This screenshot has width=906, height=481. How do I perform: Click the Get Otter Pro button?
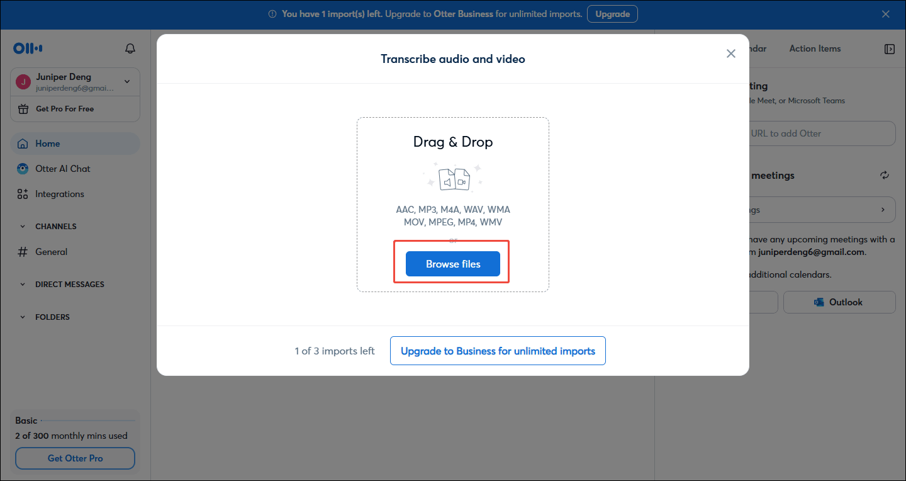click(x=75, y=458)
